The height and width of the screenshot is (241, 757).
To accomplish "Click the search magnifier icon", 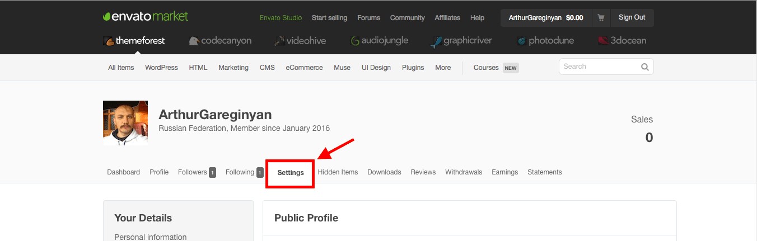I will click(645, 67).
